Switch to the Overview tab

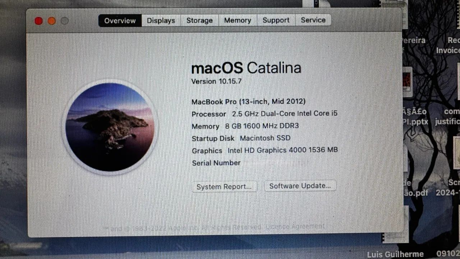coord(120,21)
